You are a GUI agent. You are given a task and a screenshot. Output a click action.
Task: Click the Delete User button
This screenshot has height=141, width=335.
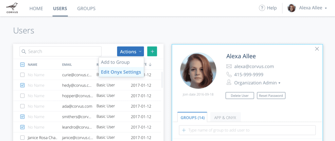[240, 96]
